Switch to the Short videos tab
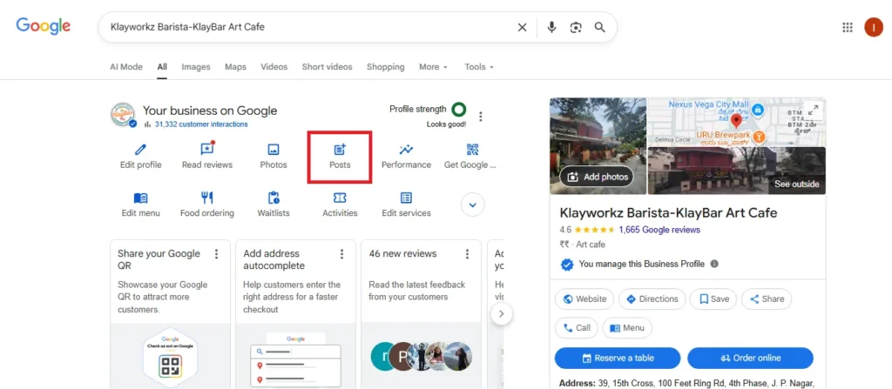The height and width of the screenshot is (389, 892). pyautogui.click(x=328, y=67)
